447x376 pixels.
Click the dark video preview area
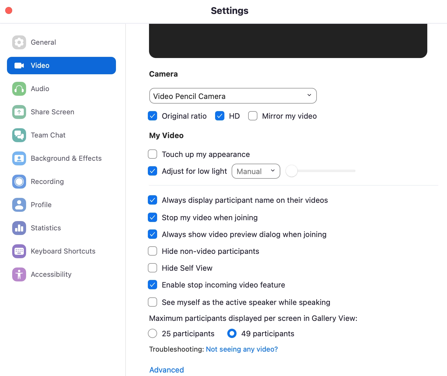click(288, 41)
